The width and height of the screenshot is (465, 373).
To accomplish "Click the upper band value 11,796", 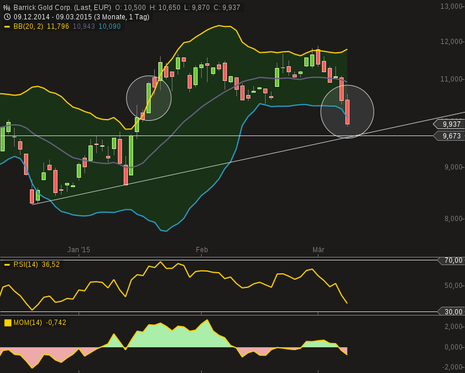I will coord(58,26).
